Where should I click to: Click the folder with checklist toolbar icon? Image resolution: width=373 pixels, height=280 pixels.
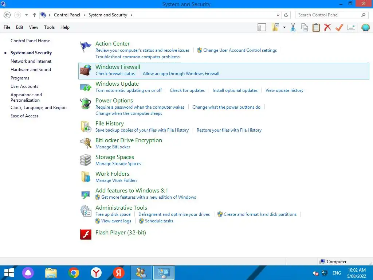tap(275, 27)
